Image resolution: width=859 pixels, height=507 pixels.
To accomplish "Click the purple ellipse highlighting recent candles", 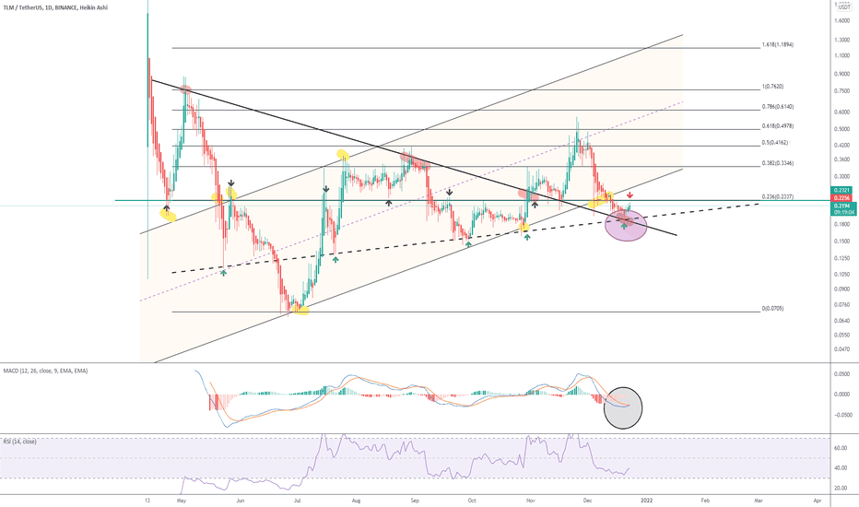I will coord(626,225).
